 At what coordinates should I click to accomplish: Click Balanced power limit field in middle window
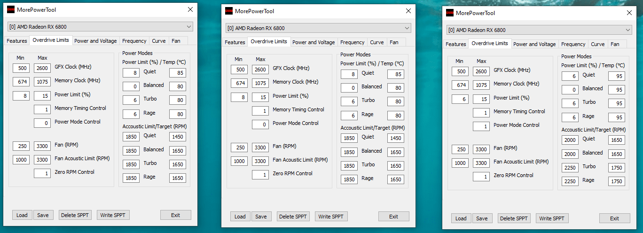[349, 88]
